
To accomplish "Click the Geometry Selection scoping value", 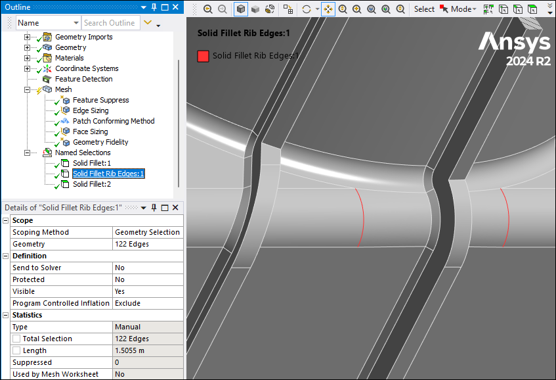I will pos(147,232).
